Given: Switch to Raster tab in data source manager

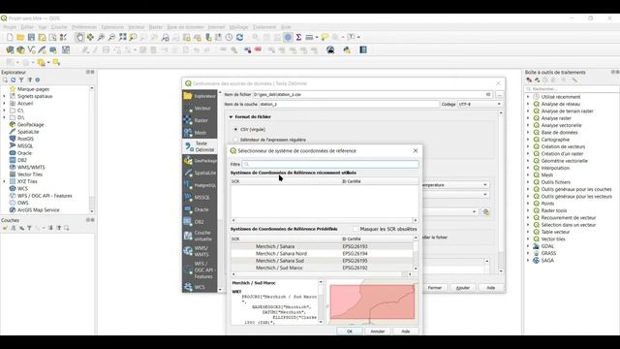Looking at the screenshot, I should [200, 120].
